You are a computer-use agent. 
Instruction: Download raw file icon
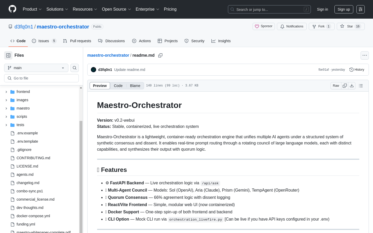click(352, 86)
